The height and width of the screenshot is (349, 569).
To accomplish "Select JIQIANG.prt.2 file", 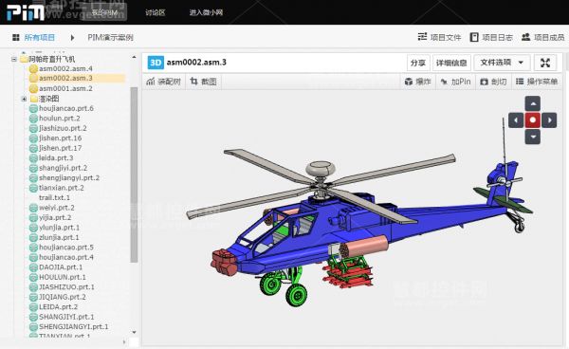I will [63, 297].
